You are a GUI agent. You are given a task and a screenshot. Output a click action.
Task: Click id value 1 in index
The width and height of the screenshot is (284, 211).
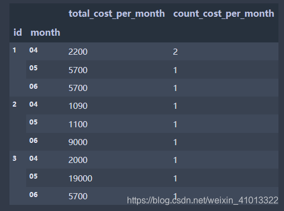click(x=14, y=50)
